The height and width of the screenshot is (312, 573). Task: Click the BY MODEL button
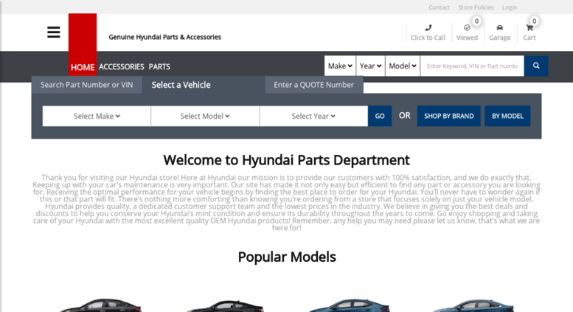click(x=507, y=117)
